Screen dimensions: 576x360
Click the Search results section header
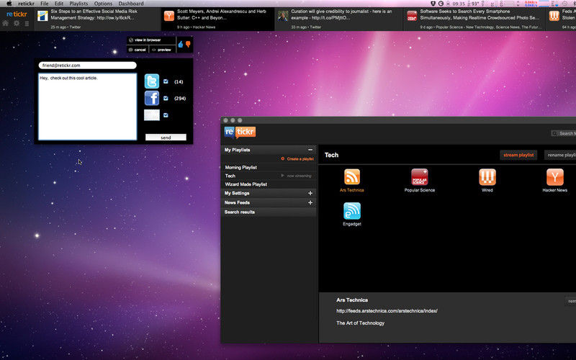pyautogui.click(x=269, y=212)
